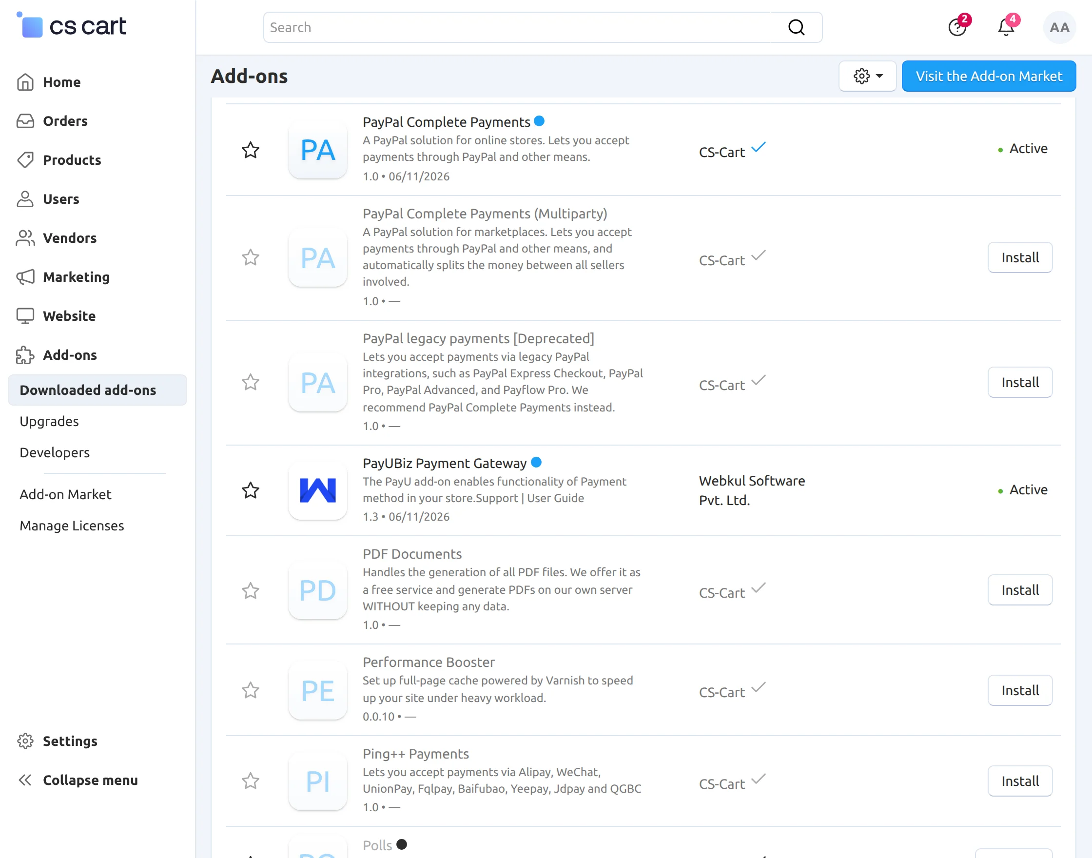The image size is (1092, 858).
Task: Toggle favorite star for PayUBiz Payment Gateway
Action: pyautogui.click(x=250, y=490)
